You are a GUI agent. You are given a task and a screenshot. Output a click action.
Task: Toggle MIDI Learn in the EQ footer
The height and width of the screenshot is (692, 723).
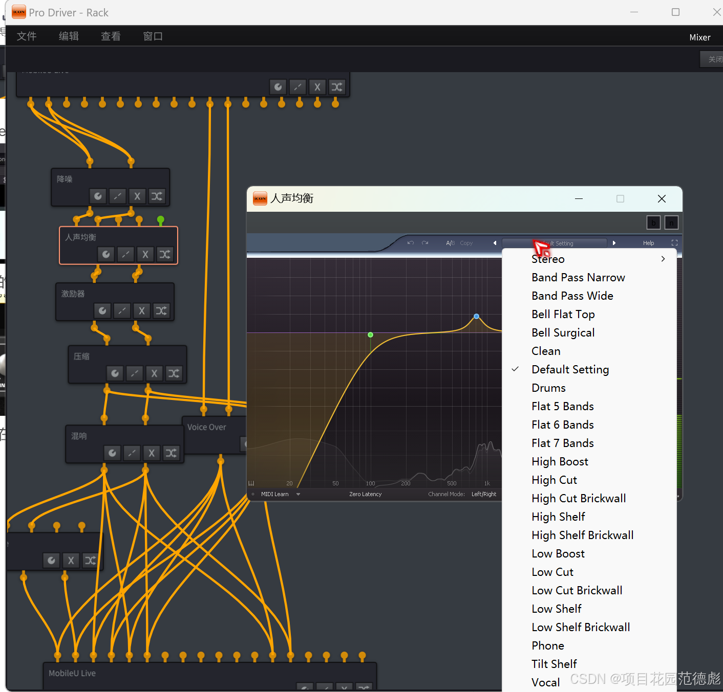pos(275,494)
